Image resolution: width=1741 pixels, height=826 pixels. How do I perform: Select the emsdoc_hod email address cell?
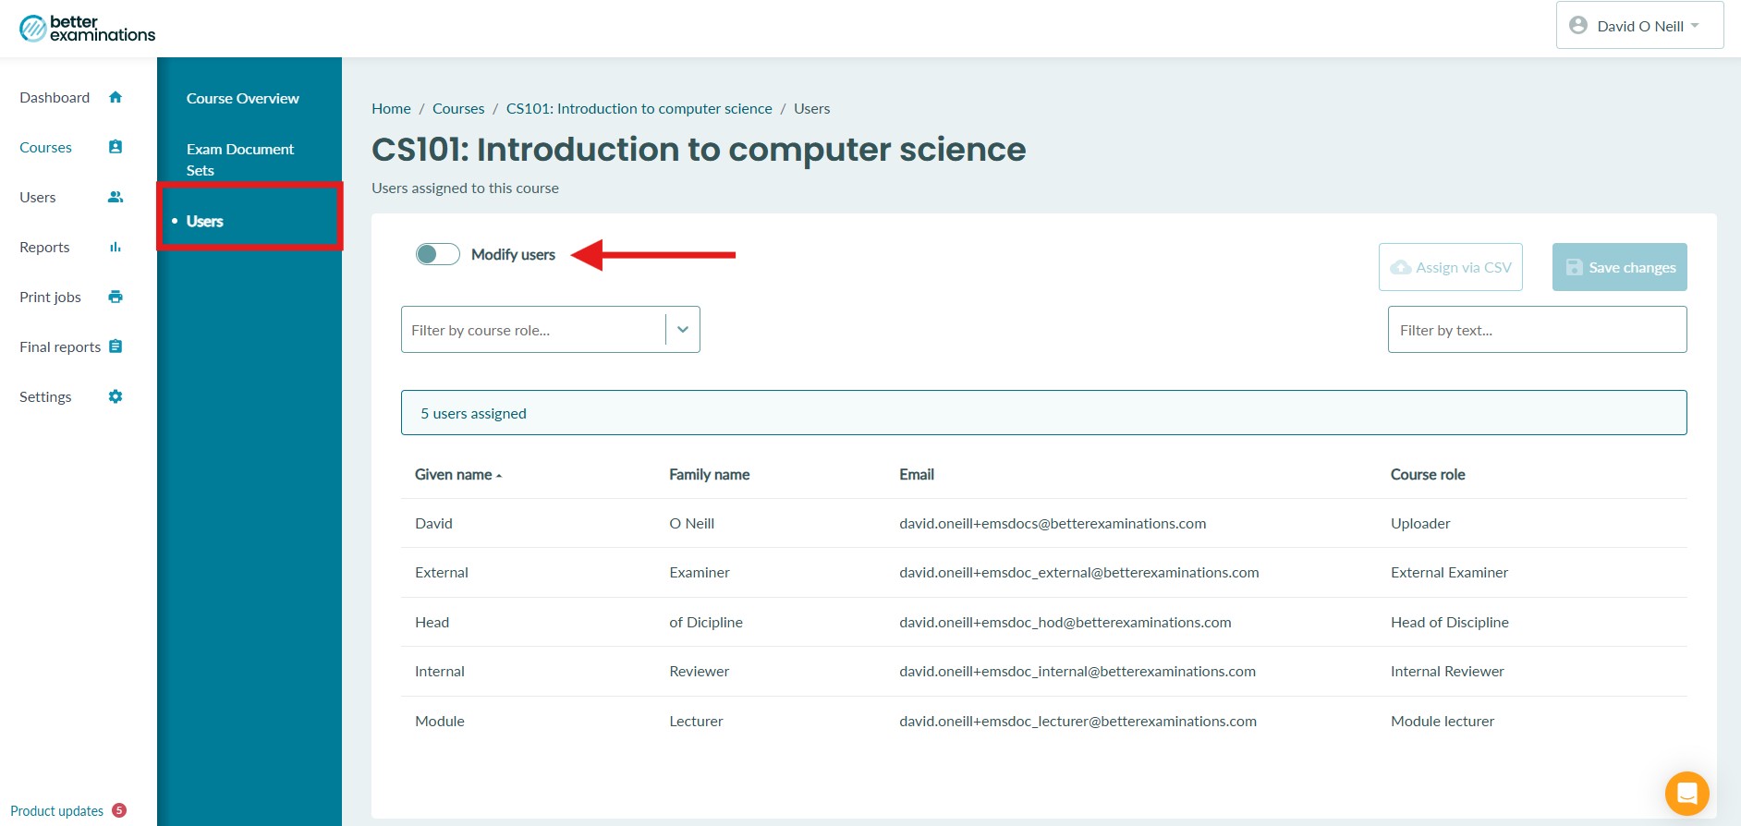click(1065, 622)
